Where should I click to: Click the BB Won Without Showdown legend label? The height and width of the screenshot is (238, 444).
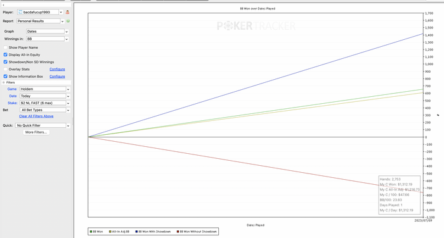click(198, 232)
